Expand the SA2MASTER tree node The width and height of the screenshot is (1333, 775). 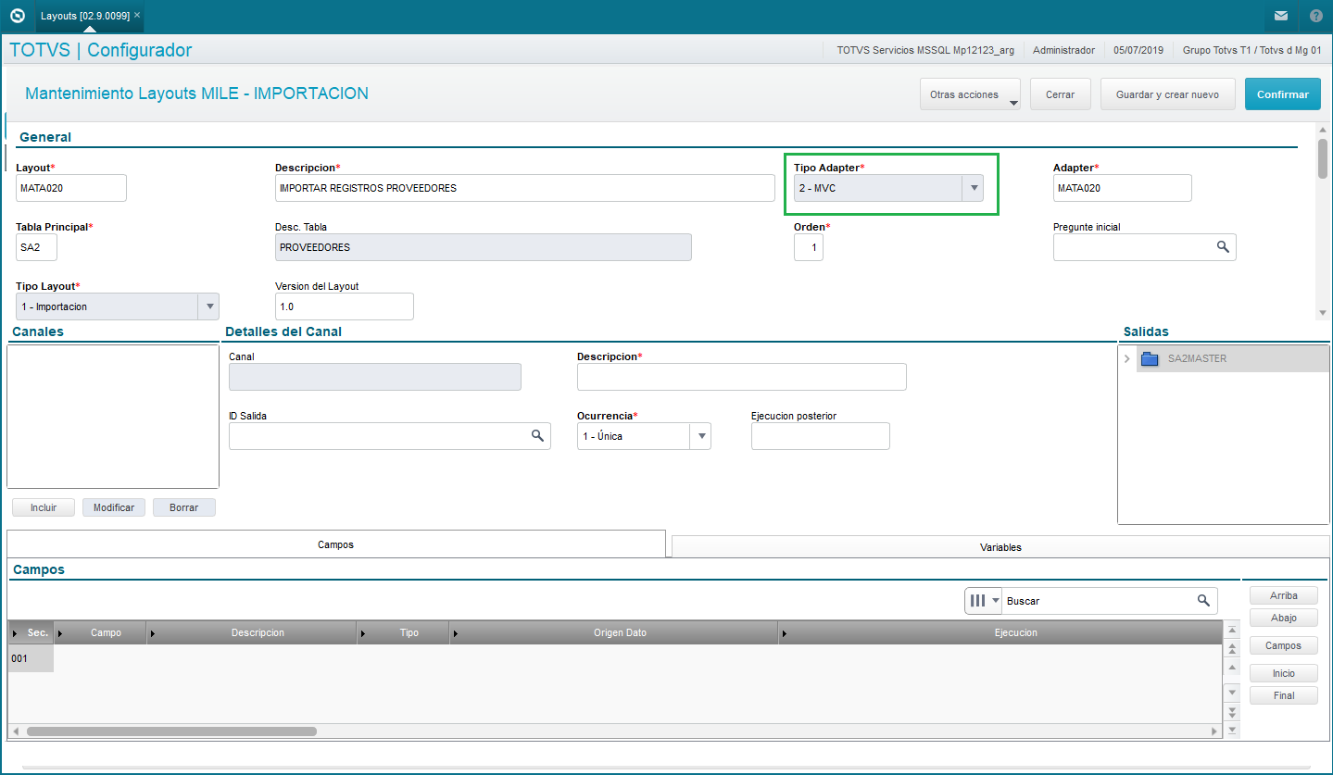[1126, 358]
